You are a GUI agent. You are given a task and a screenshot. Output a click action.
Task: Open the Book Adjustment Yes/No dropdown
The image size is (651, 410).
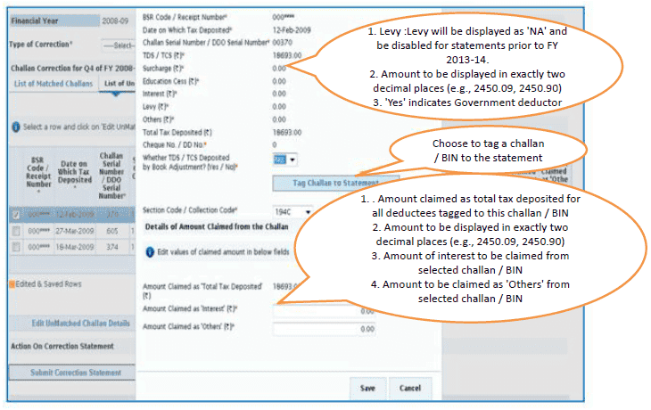(x=285, y=160)
